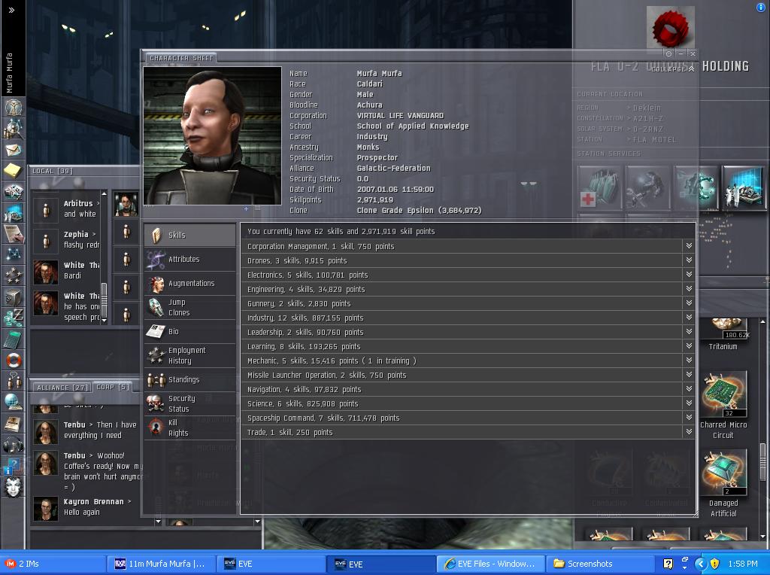Screen dimensions: 770x575
Task: Open the medical Cloning station service
Action: click(599, 187)
